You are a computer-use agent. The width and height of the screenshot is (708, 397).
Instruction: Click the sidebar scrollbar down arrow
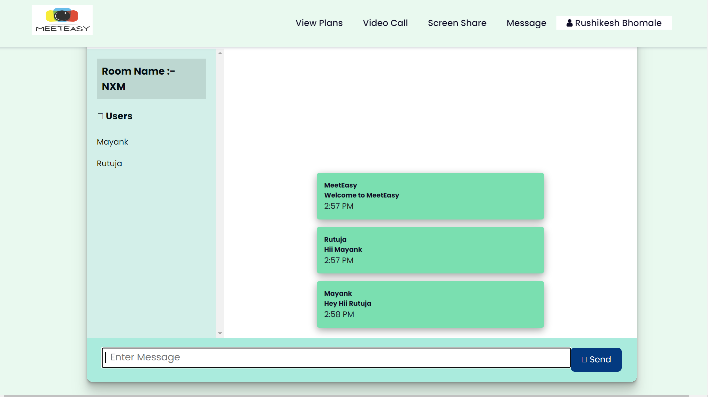point(220,333)
